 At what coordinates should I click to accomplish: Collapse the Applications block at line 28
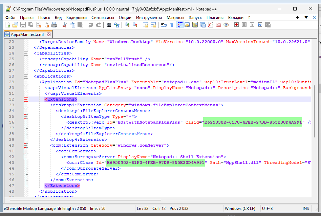coord(26,77)
